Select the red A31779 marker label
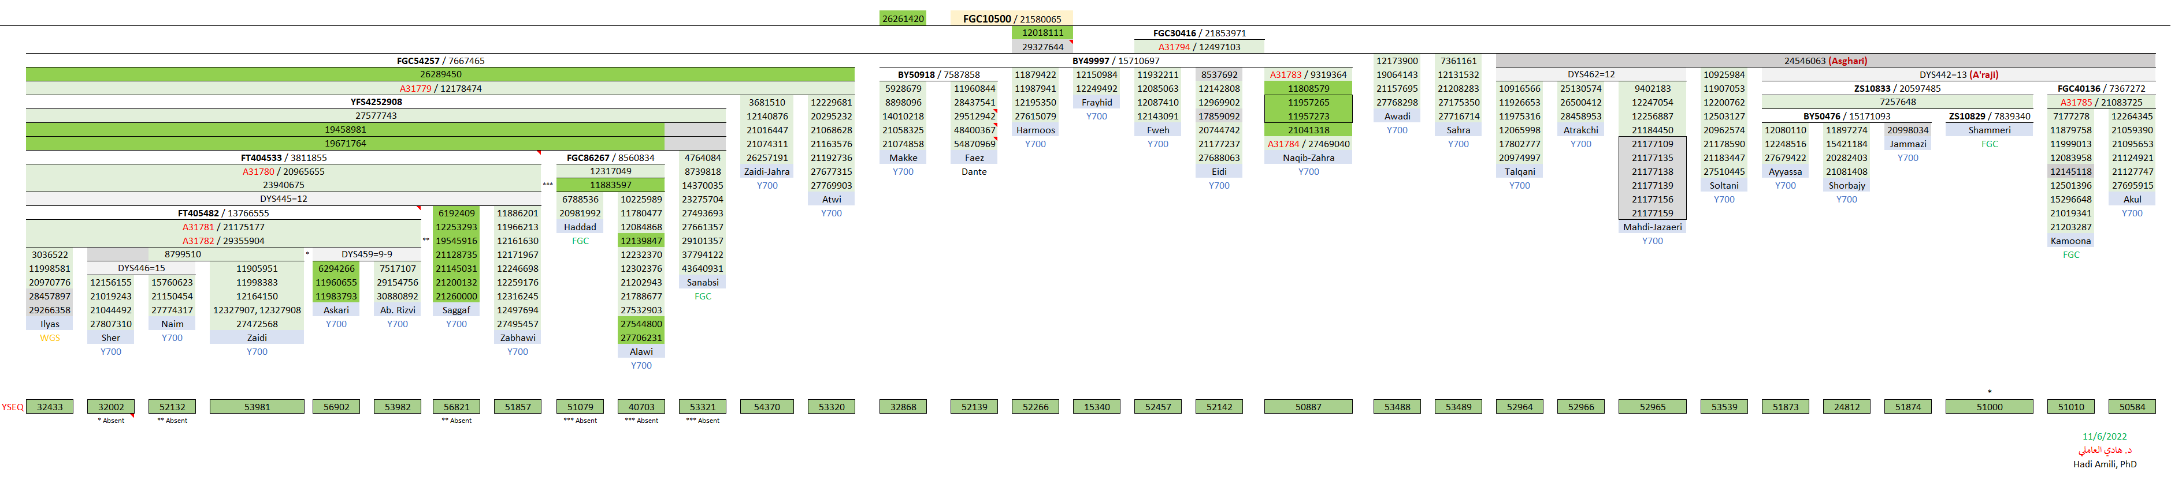Image resolution: width=2171 pixels, height=480 pixels. point(415,88)
